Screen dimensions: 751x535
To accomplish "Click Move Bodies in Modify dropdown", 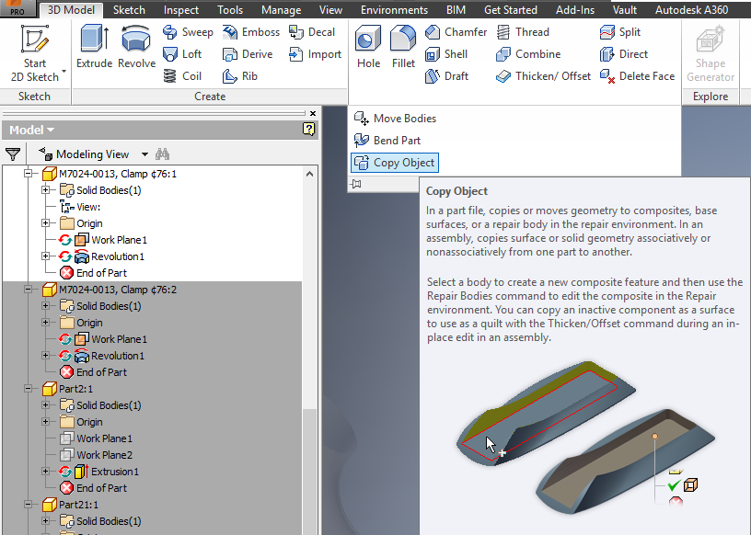I will coord(395,119).
